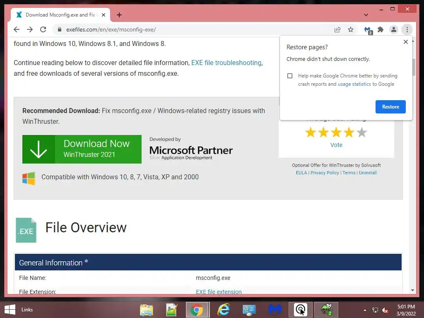The width and height of the screenshot is (424, 318).
Task: Click the Download Now WinThruster button
Action: coord(82,149)
